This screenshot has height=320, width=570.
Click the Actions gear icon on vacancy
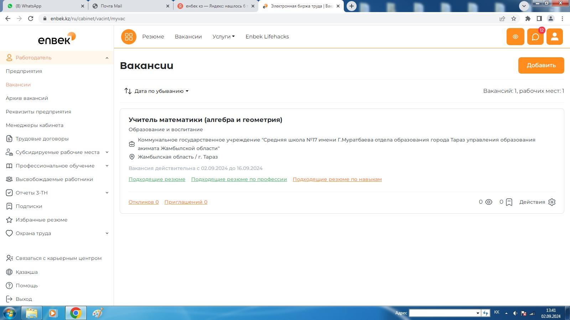click(552, 202)
